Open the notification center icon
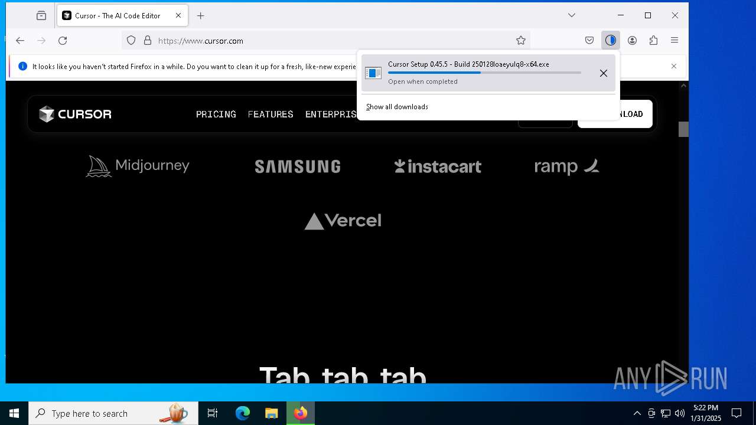The width and height of the screenshot is (756, 425). click(x=737, y=413)
